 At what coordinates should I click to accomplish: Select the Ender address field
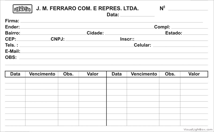click(87, 27)
